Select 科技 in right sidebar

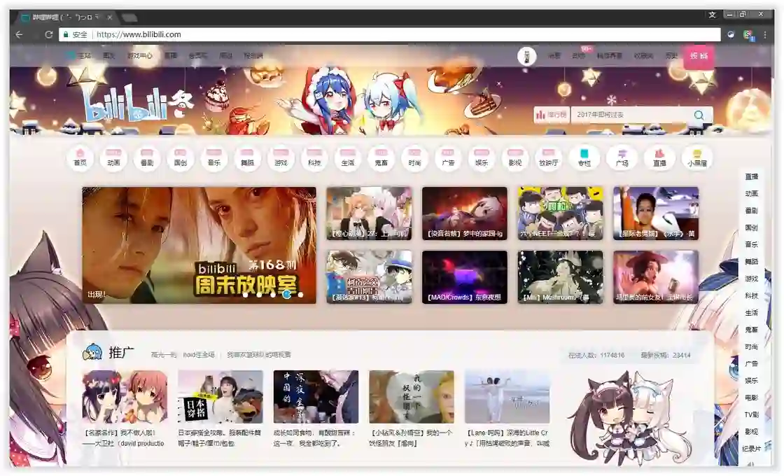(x=752, y=295)
